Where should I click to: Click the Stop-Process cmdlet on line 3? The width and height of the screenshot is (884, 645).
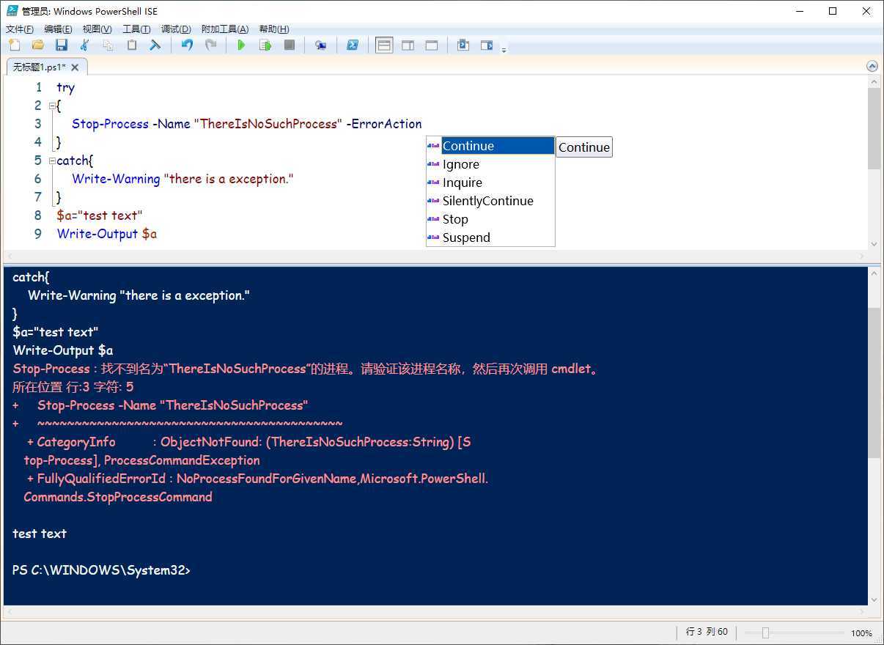point(110,124)
